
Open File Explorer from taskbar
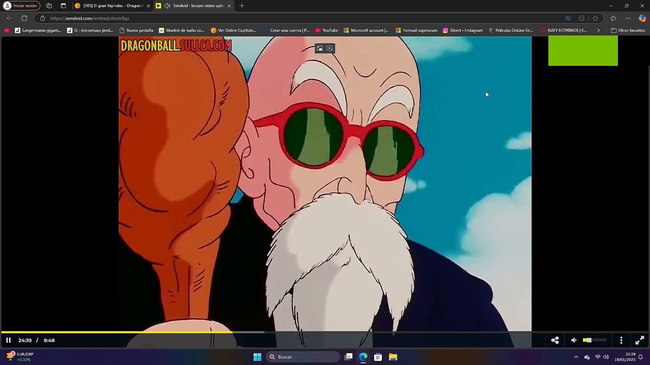tap(393, 357)
